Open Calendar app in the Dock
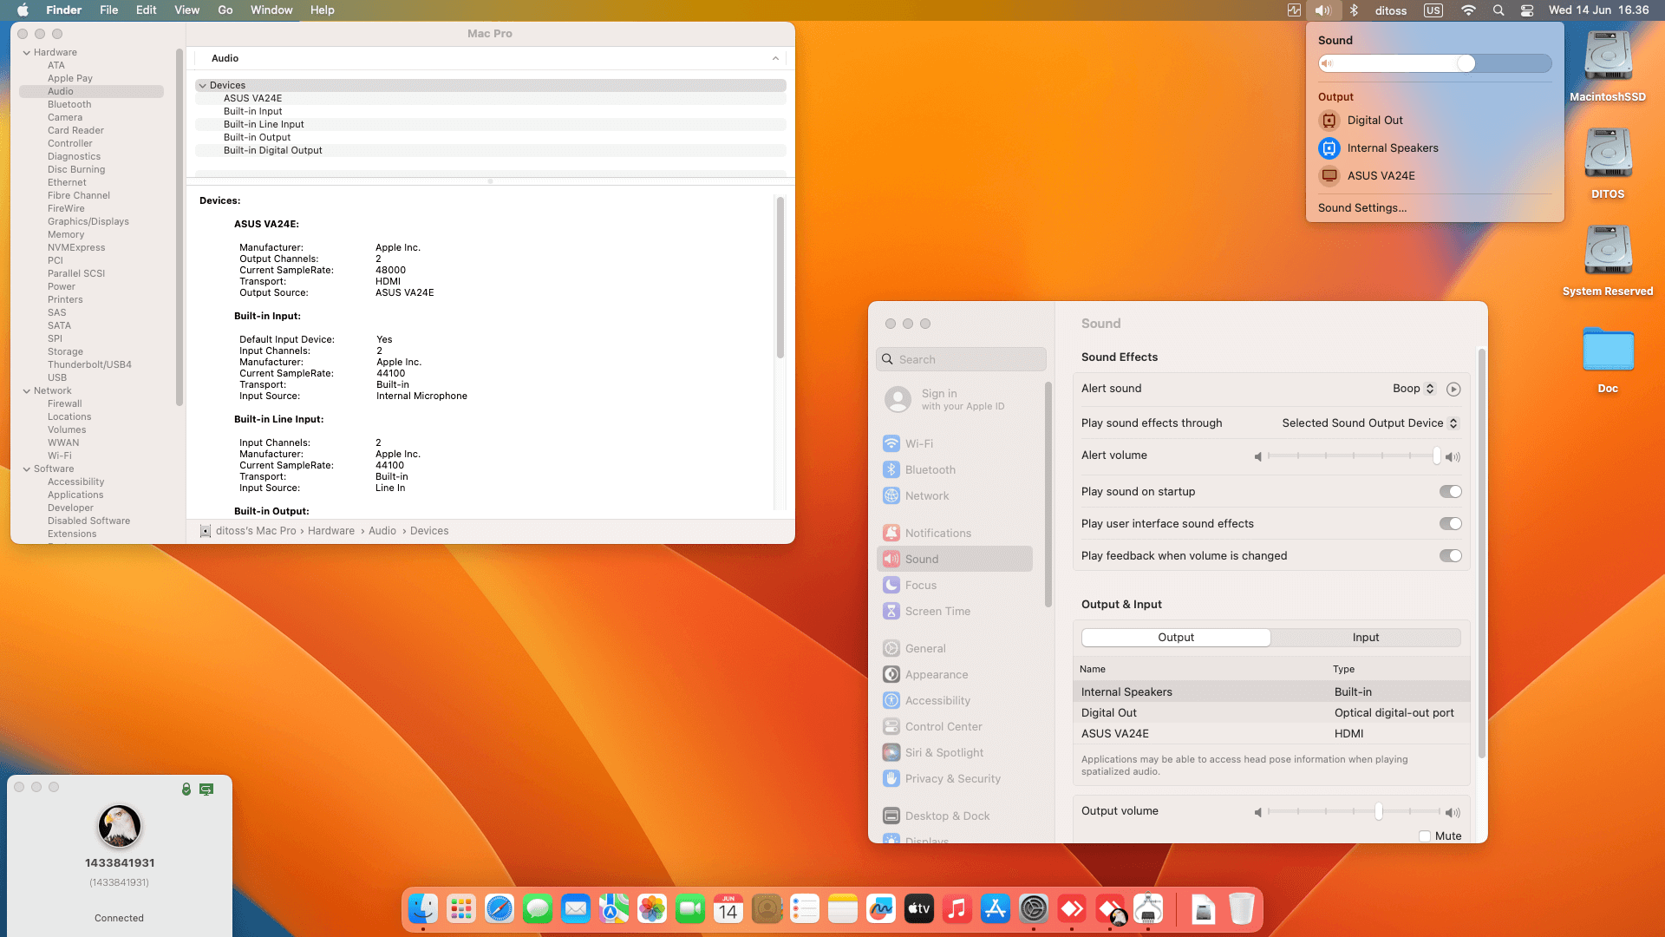Image resolution: width=1665 pixels, height=937 pixels. click(728, 908)
